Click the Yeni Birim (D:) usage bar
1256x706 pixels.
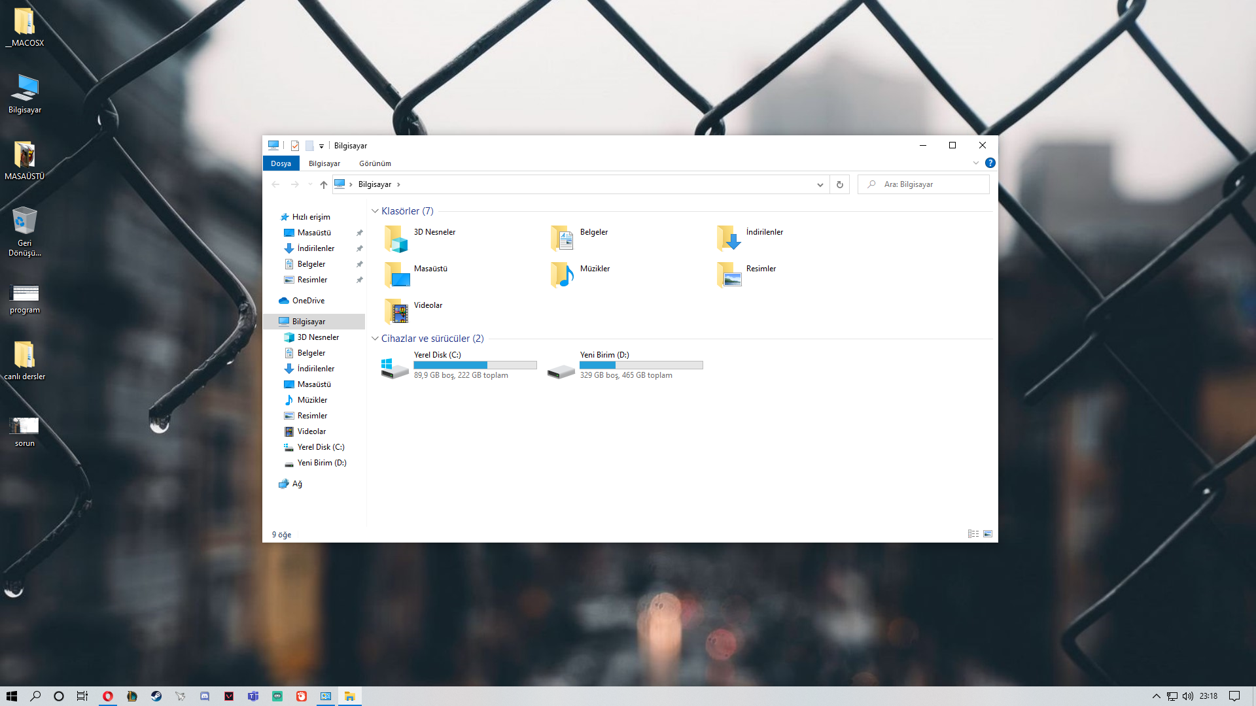click(x=641, y=365)
